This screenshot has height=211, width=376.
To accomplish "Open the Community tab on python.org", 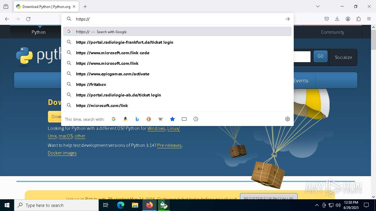I will point(333,32).
